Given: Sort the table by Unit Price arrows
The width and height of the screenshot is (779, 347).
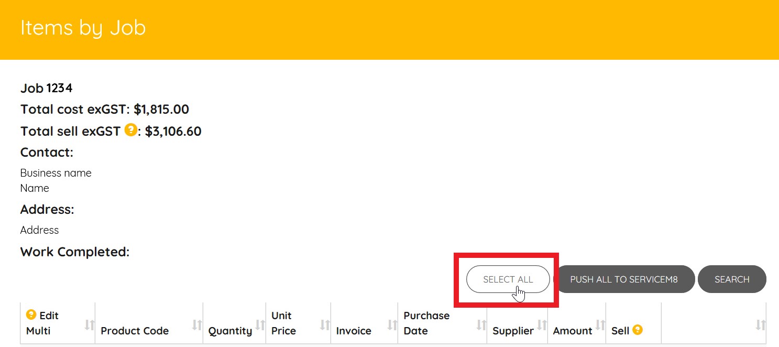Looking at the screenshot, I should click(x=325, y=325).
